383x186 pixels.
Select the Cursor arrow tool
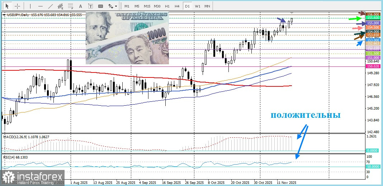coord(7,6)
